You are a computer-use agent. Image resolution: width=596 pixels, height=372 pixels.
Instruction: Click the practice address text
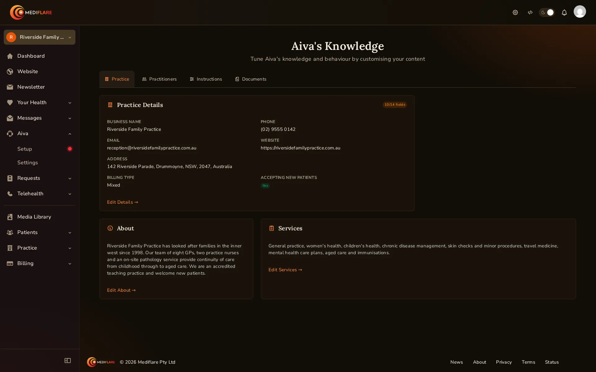click(169, 166)
